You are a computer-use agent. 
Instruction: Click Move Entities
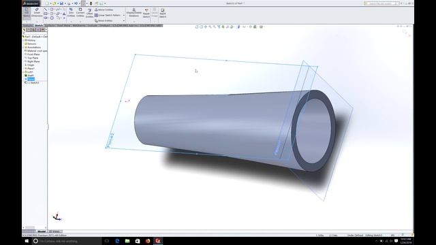tap(104, 20)
